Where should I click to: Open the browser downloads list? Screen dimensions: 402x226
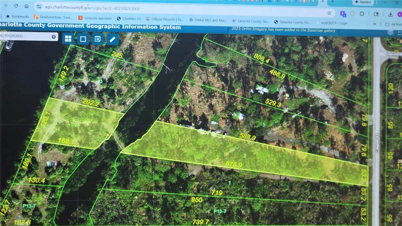coord(391,14)
